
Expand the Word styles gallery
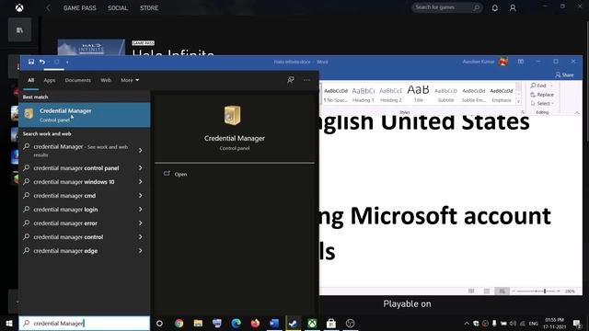pos(518,102)
